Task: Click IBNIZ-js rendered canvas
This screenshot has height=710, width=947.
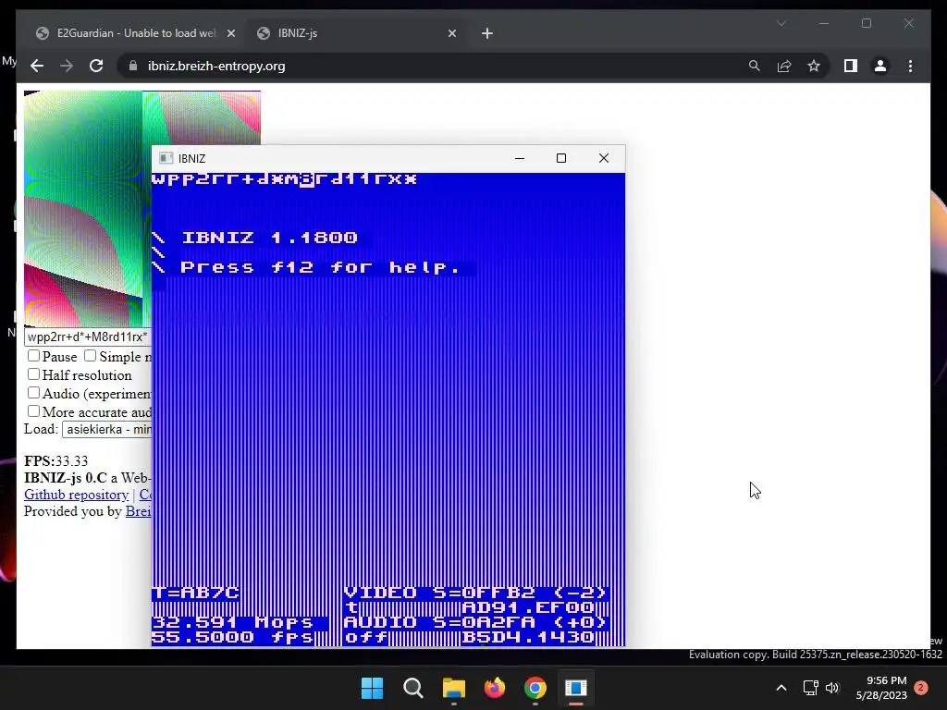Action: [x=88, y=208]
